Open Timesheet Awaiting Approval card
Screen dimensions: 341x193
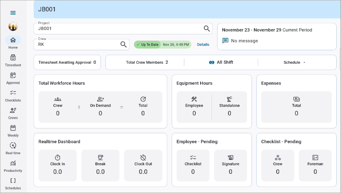tap(67, 62)
